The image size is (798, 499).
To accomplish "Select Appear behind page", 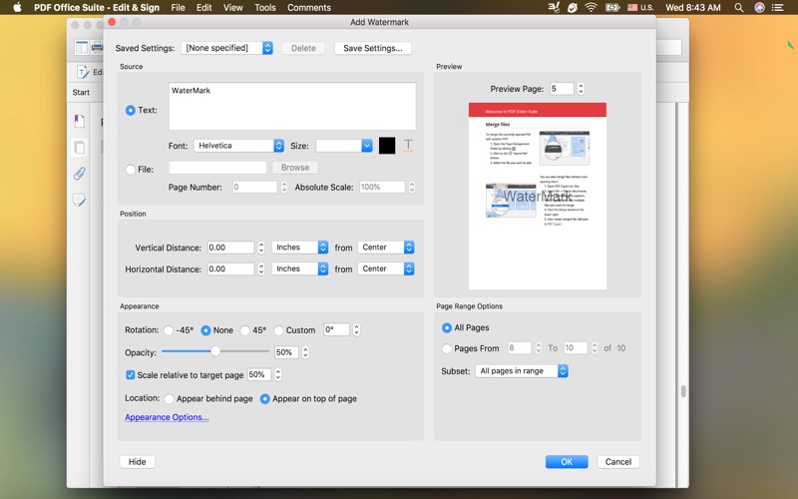I will [x=169, y=398].
